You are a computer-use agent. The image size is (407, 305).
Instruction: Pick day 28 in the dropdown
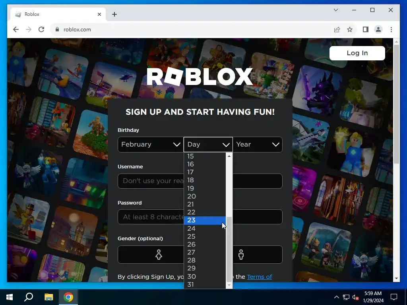point(205,261)
